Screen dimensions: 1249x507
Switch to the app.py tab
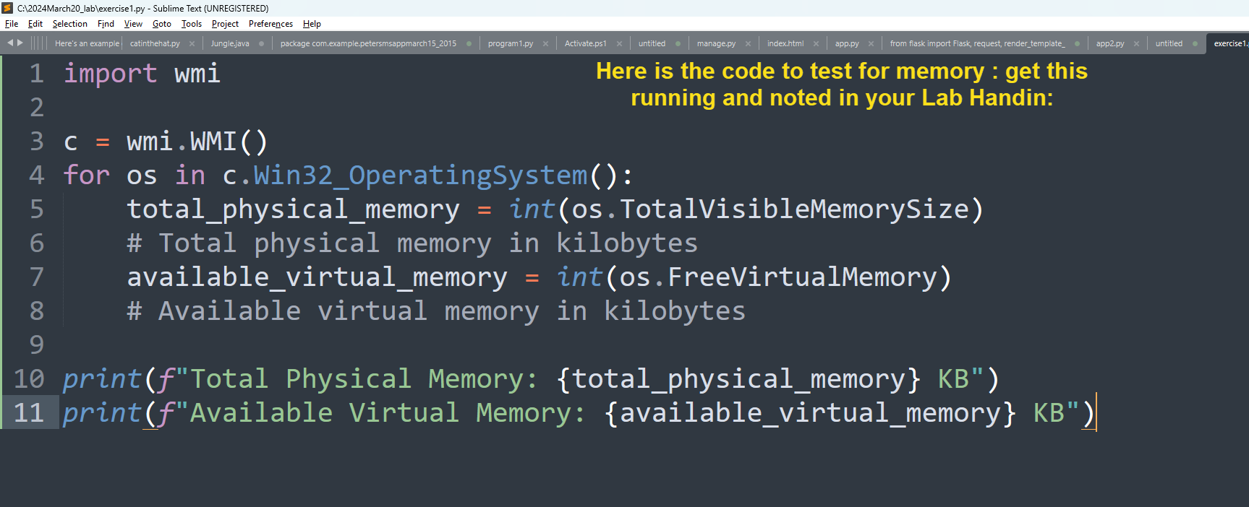[847, 43]
